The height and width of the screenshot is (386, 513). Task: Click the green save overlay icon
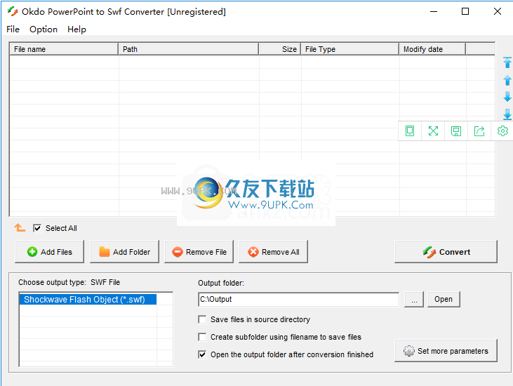pyautogui.click(x=456, y=131)
